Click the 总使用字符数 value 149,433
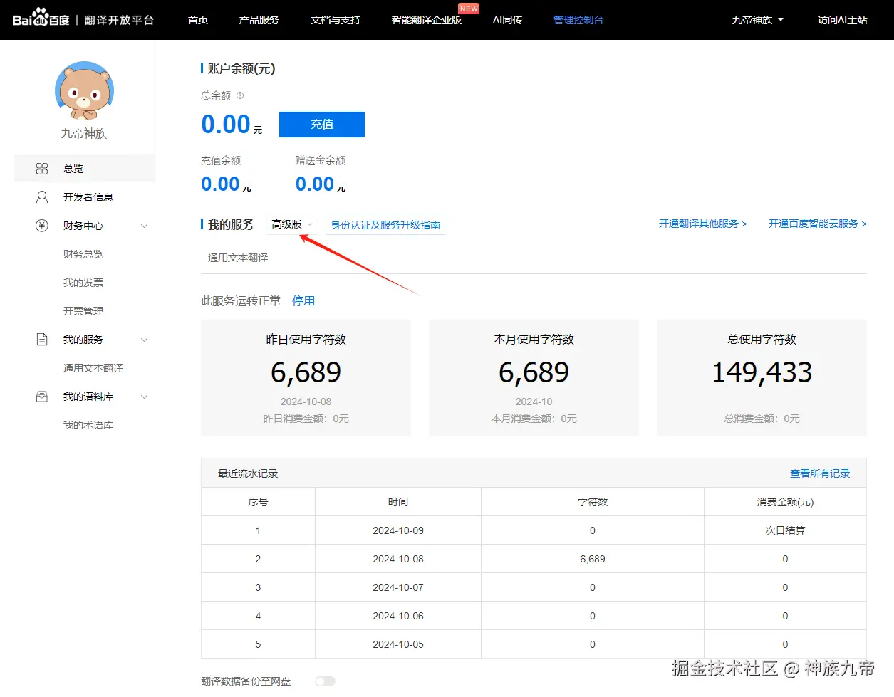Screen dimensions: 894x697 click(x=762, y=372)
